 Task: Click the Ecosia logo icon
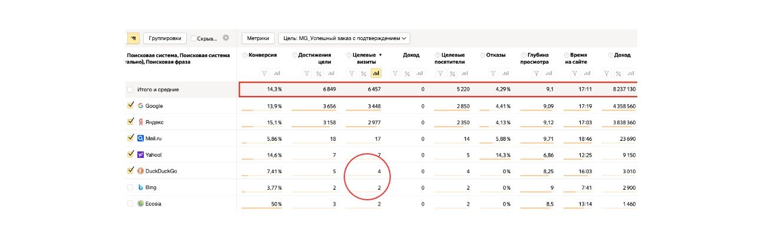click(x=140, y=203)
